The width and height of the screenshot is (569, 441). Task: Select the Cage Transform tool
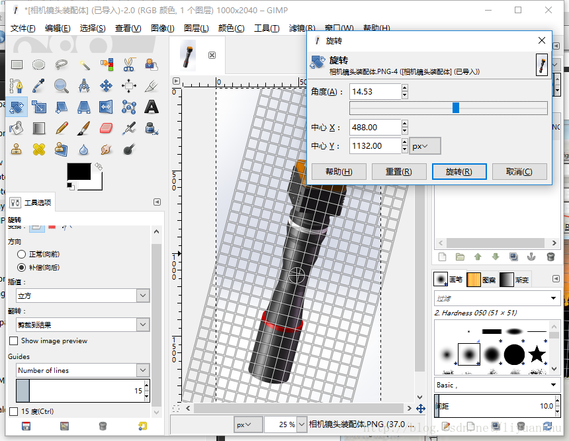pyautogui.click(x=129, y=107)
